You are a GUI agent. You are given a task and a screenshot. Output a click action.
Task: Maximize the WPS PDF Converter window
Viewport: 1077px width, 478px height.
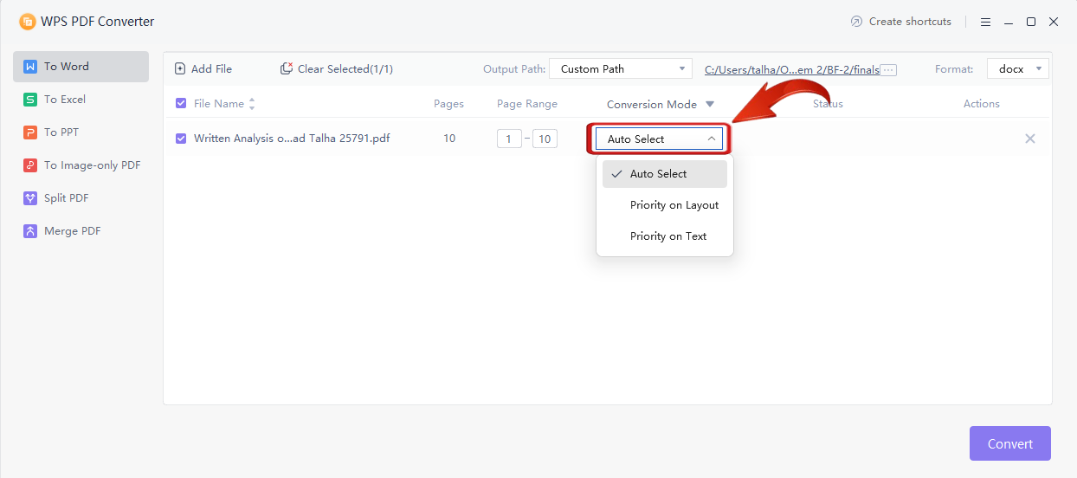pyautogui.click(x=1031, y=22)
